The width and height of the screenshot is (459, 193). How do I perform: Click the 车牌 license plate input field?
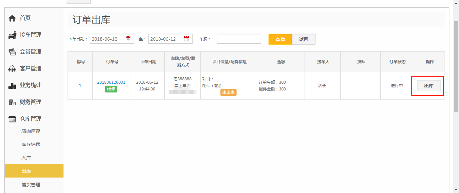point(239,39)
